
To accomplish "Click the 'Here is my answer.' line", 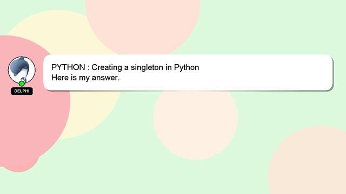I will [x=85, y=78].
